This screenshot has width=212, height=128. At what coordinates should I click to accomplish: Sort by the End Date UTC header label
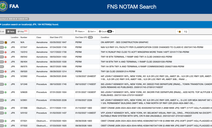point(81,37)
